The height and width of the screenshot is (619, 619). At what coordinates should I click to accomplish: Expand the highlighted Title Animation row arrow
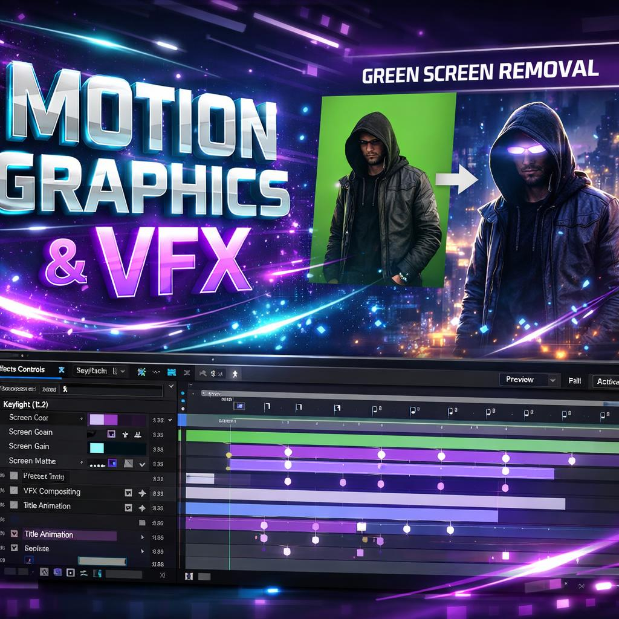(x=143, y=537)
